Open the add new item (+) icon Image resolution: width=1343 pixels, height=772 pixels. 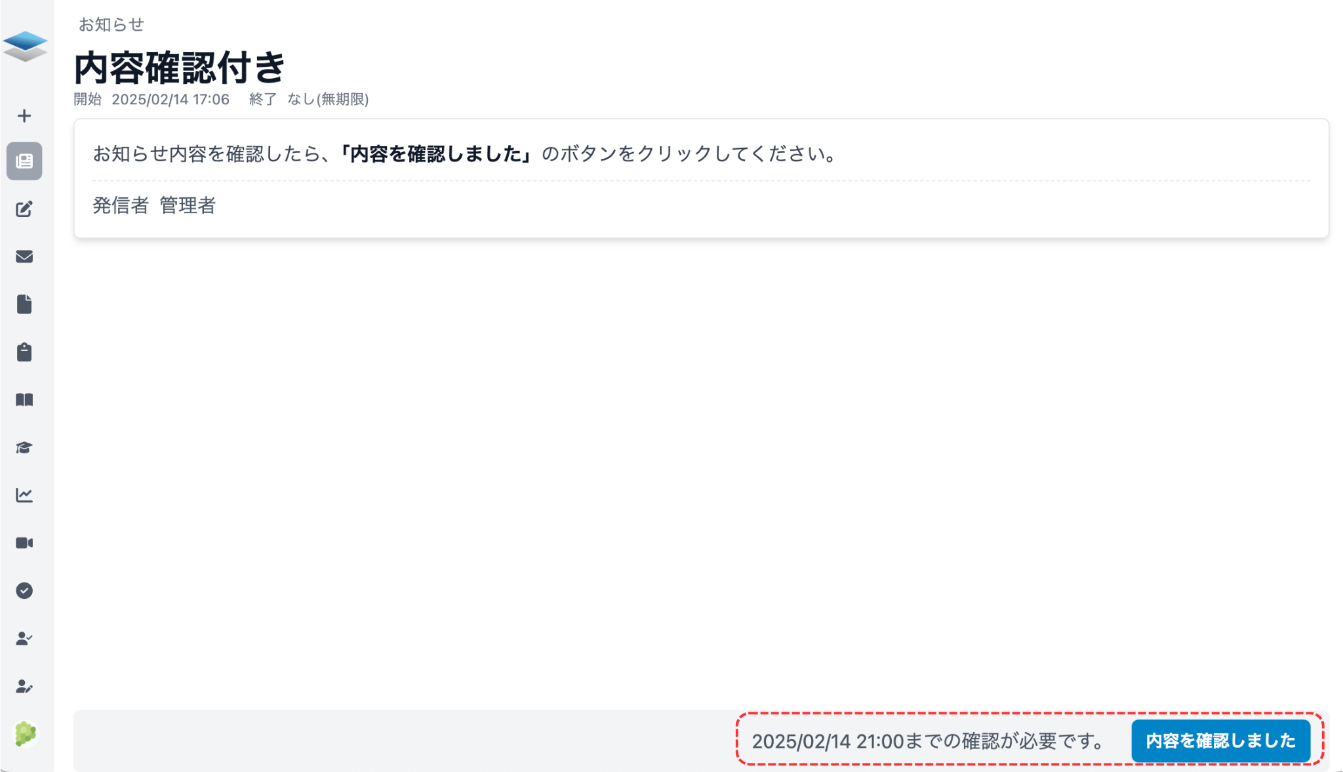[25, 115]
